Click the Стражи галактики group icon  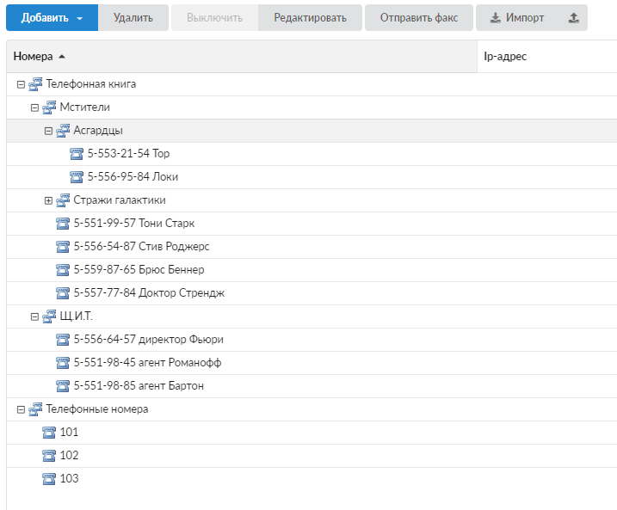tap(63, 200)
